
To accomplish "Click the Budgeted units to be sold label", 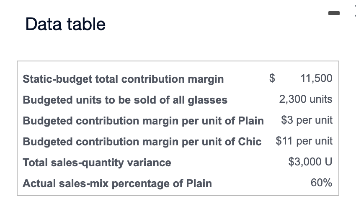I will (125, 100).
